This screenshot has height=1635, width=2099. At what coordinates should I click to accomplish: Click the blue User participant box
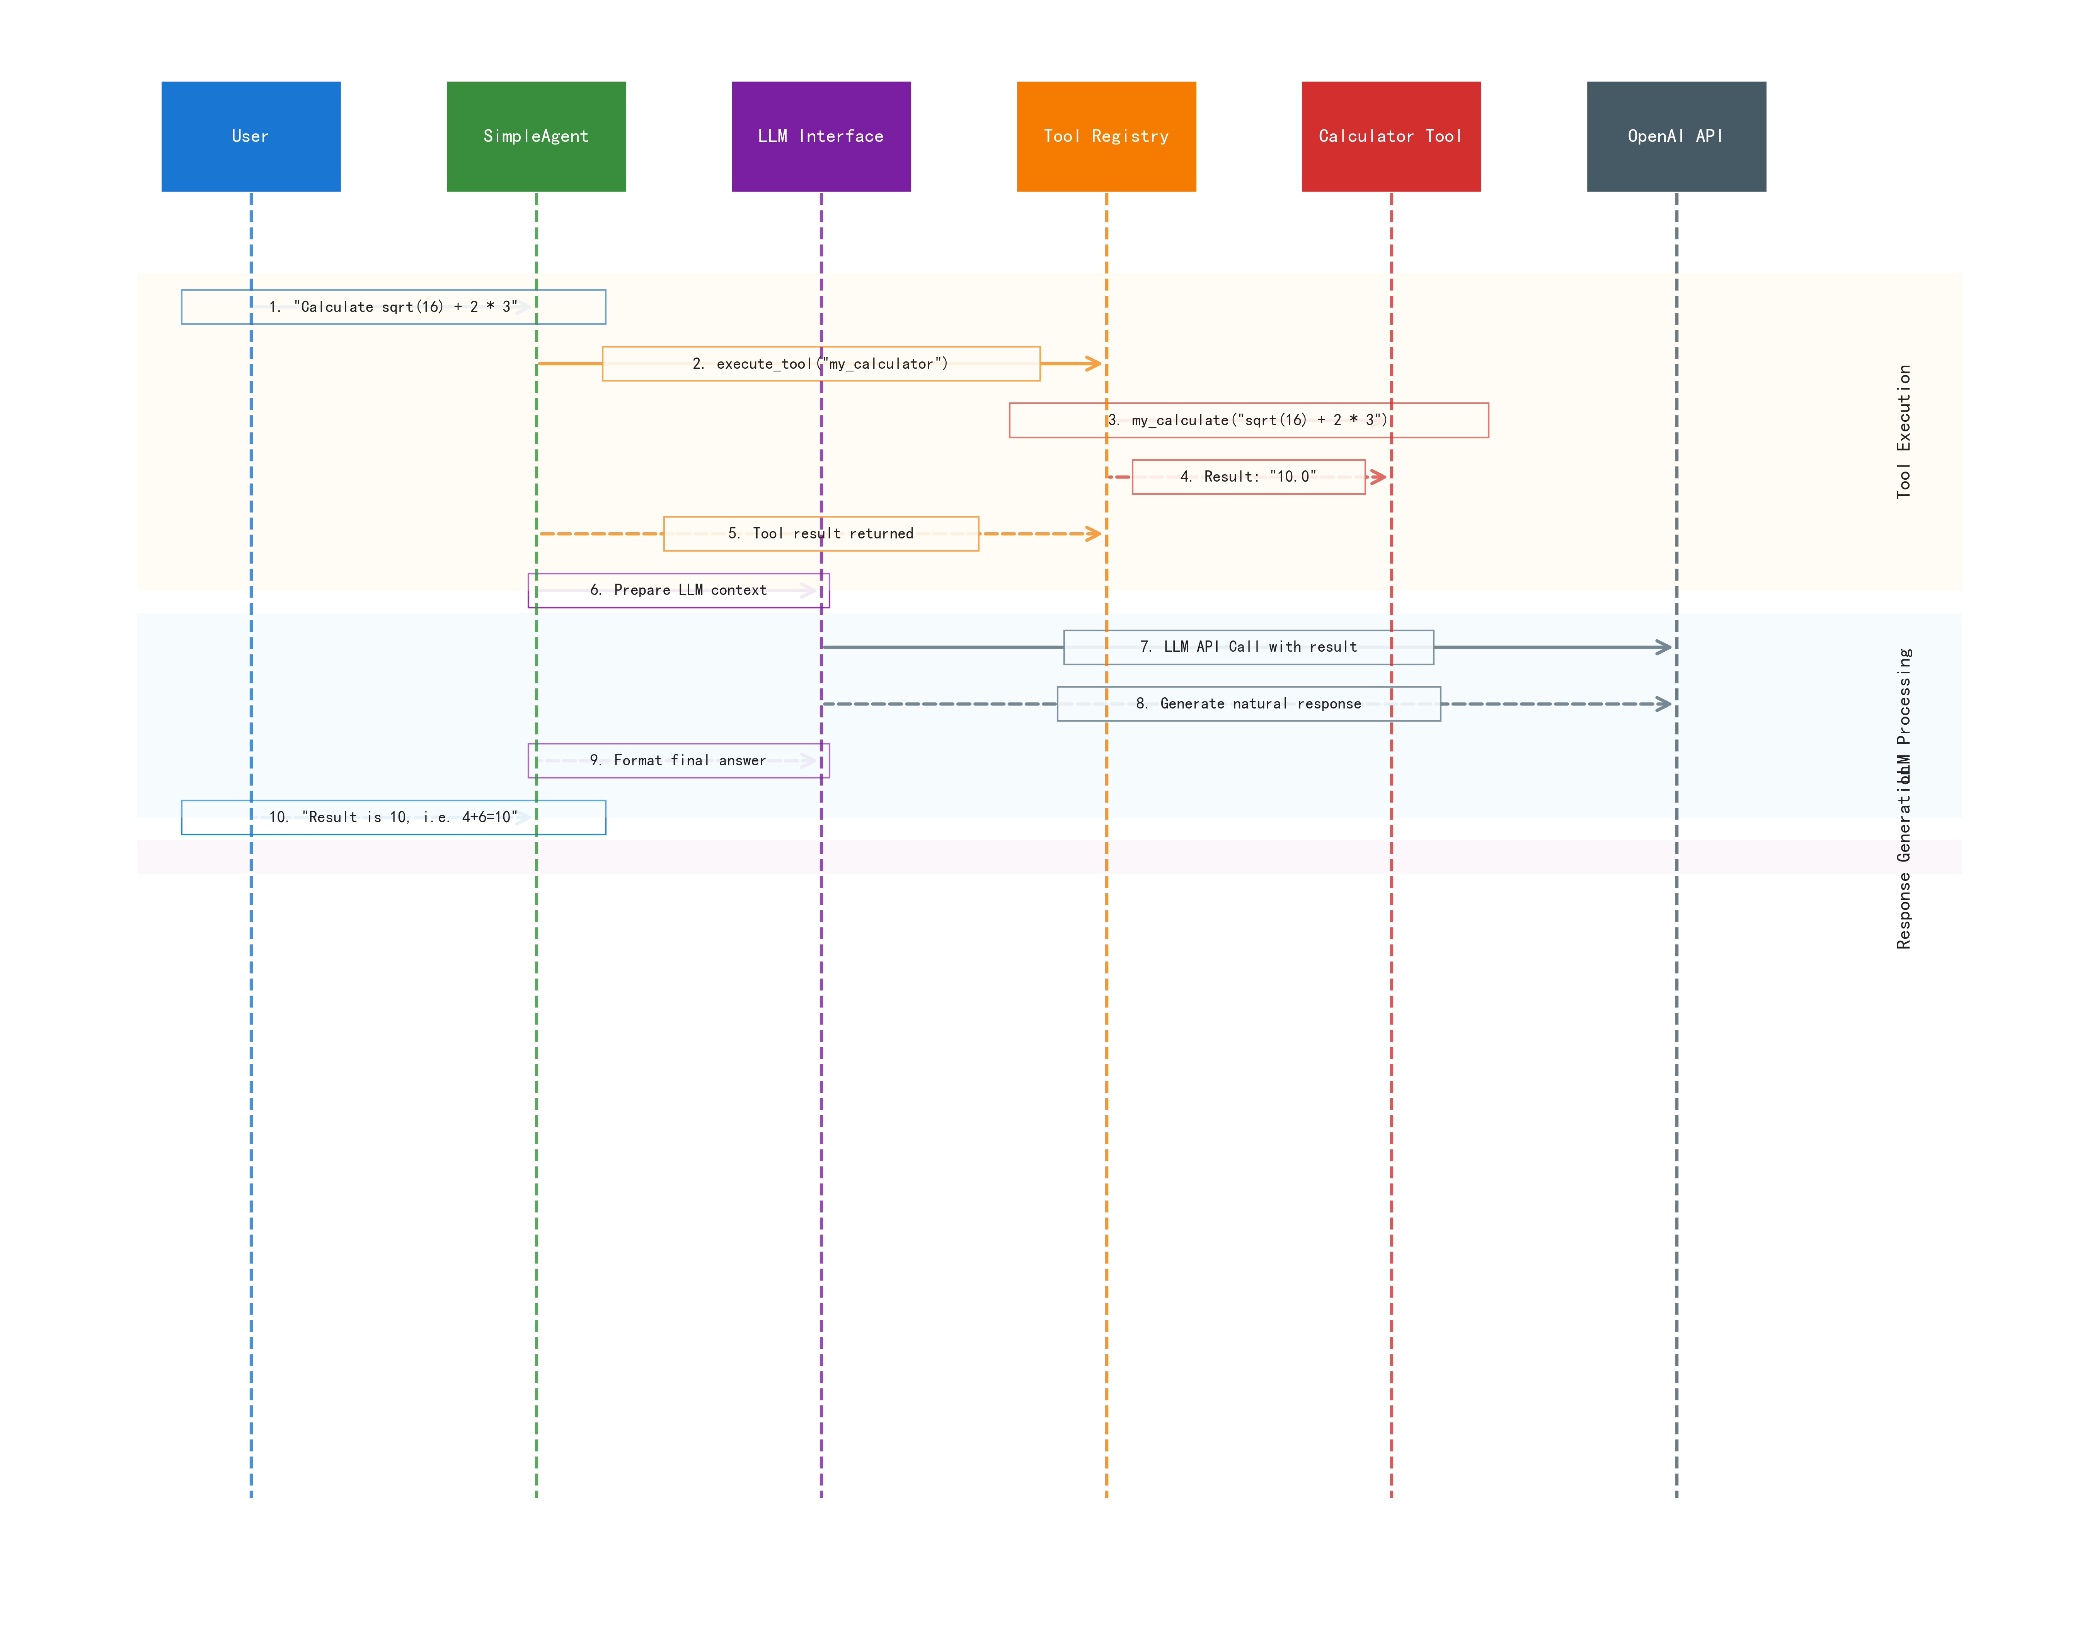(x=251, y=136)
